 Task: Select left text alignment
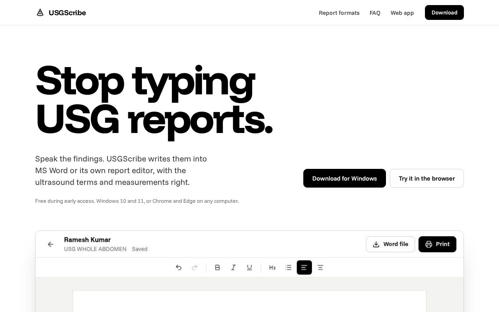point(304,268)
